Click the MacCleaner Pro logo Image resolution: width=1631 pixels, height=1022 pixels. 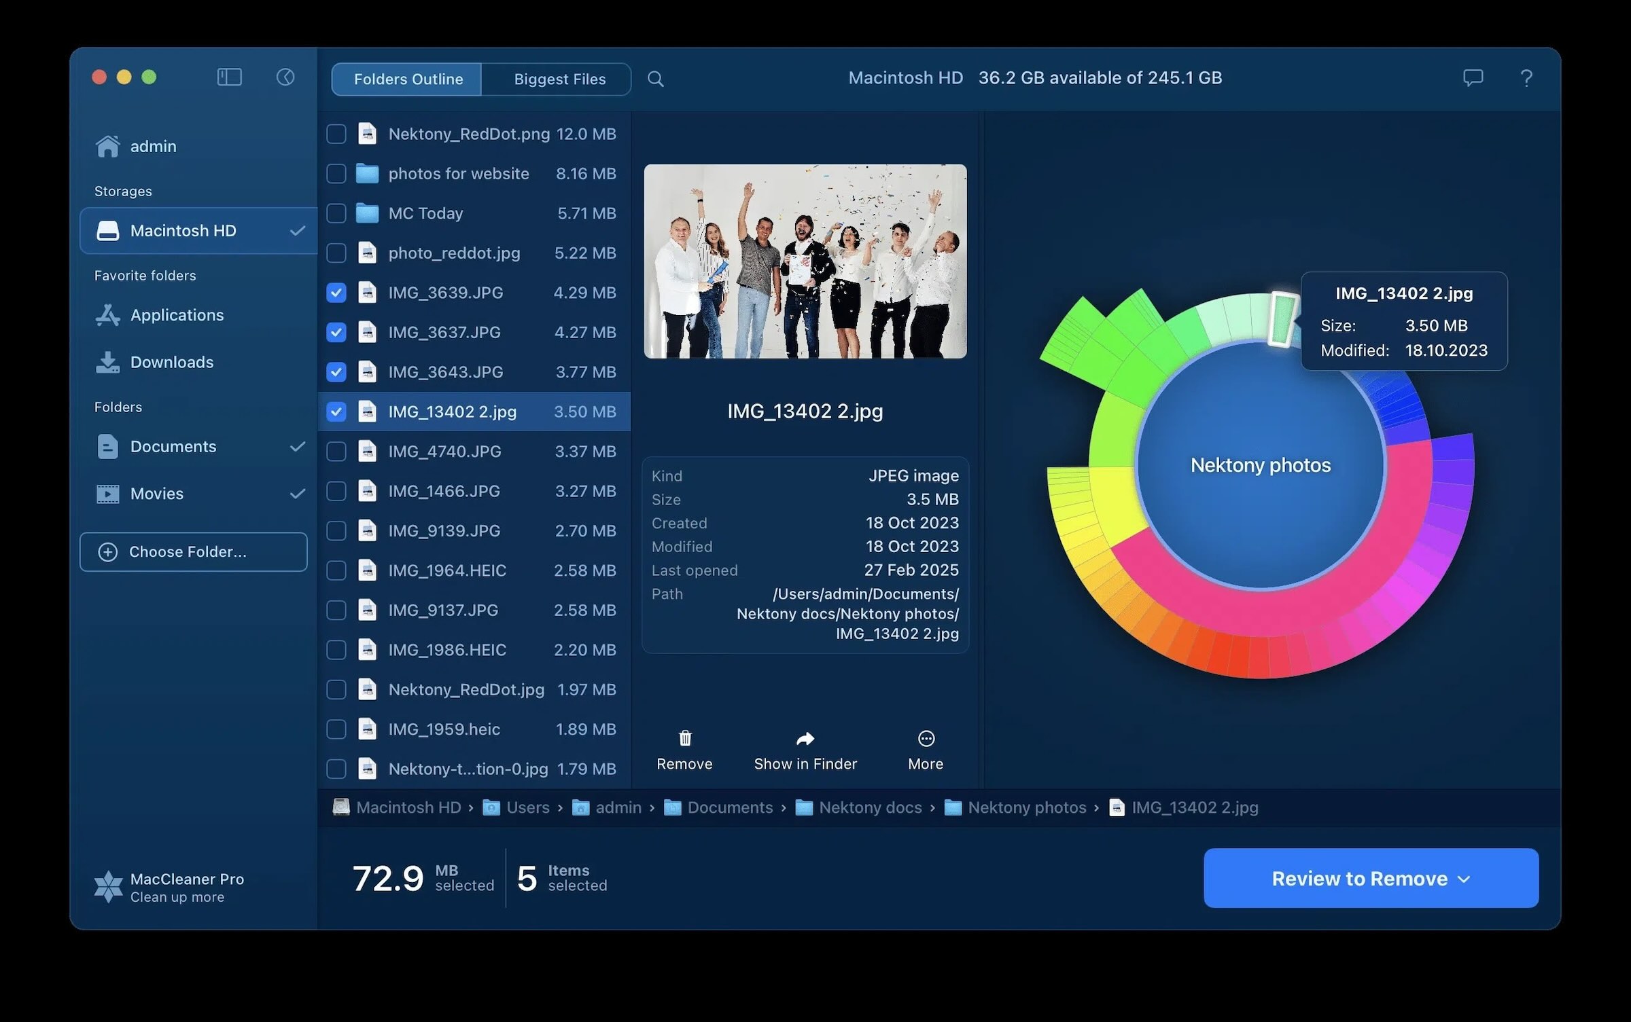[108, 887]
